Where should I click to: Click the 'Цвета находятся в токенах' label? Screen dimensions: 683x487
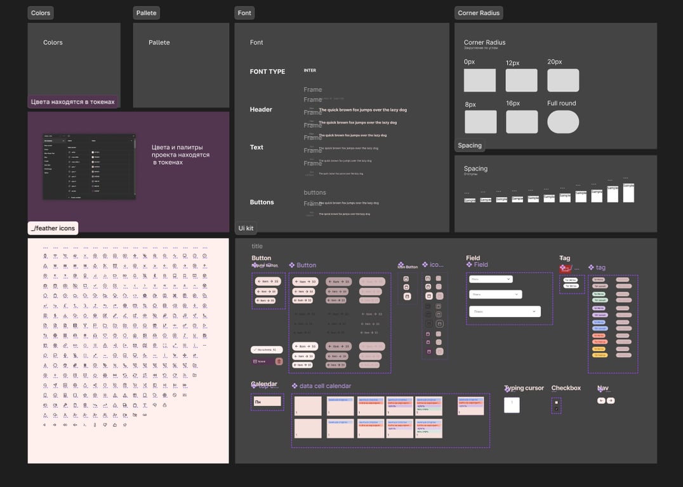(x=73, y=102)
